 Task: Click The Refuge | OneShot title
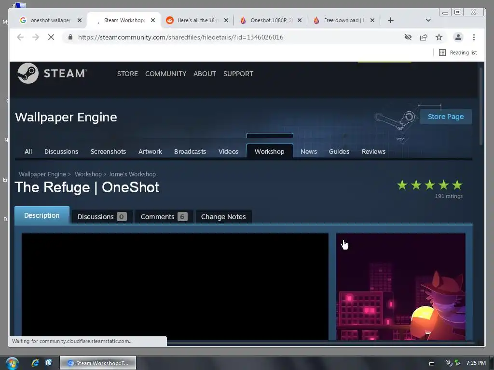[87, 187]
